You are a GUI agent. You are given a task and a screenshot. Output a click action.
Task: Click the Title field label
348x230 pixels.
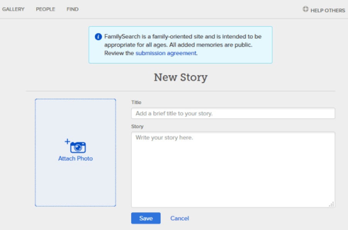pyautogui.click(x=136, y=102)
